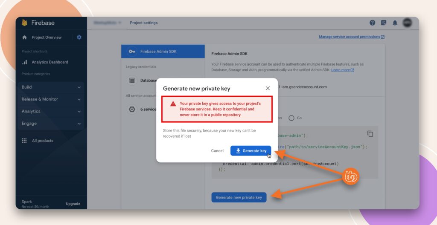Viewport: 437px width, 225px height.
Task: Click Cancel in the private key dialog
Action: click(217, 151)
